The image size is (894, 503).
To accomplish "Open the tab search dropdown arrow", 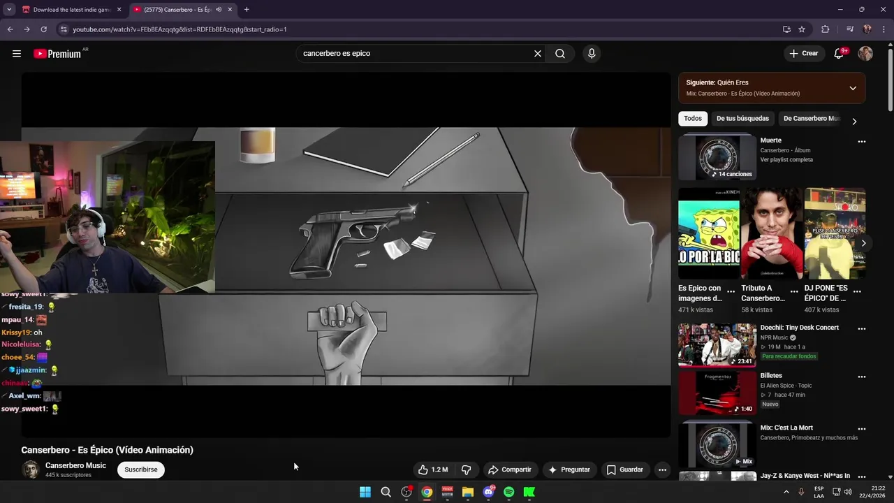I will 8,10.
